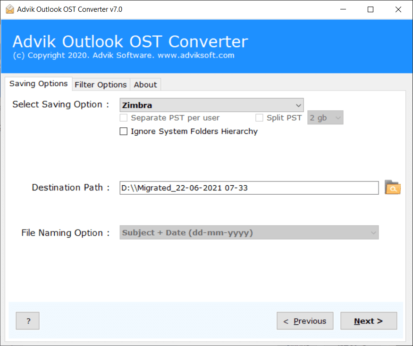413x346 pixels.
Task: Open the File Naming Option dropdown
Action: [x=249, y=232]
